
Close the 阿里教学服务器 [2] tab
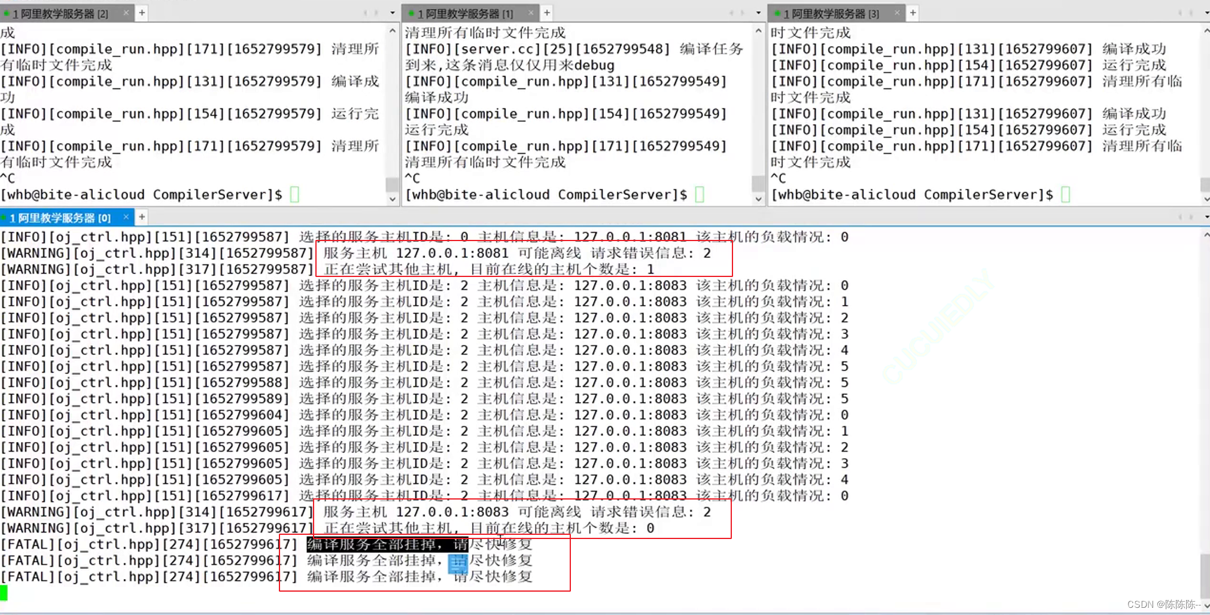(x=126, y=13)
